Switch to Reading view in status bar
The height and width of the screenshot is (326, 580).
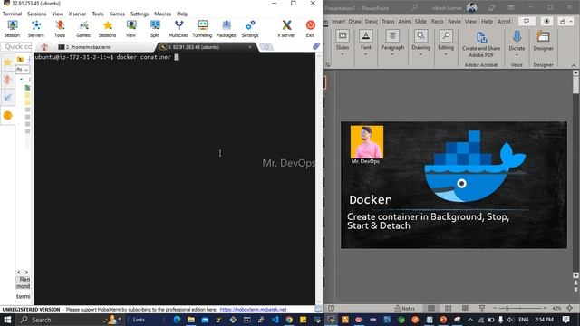coord(465,308)
